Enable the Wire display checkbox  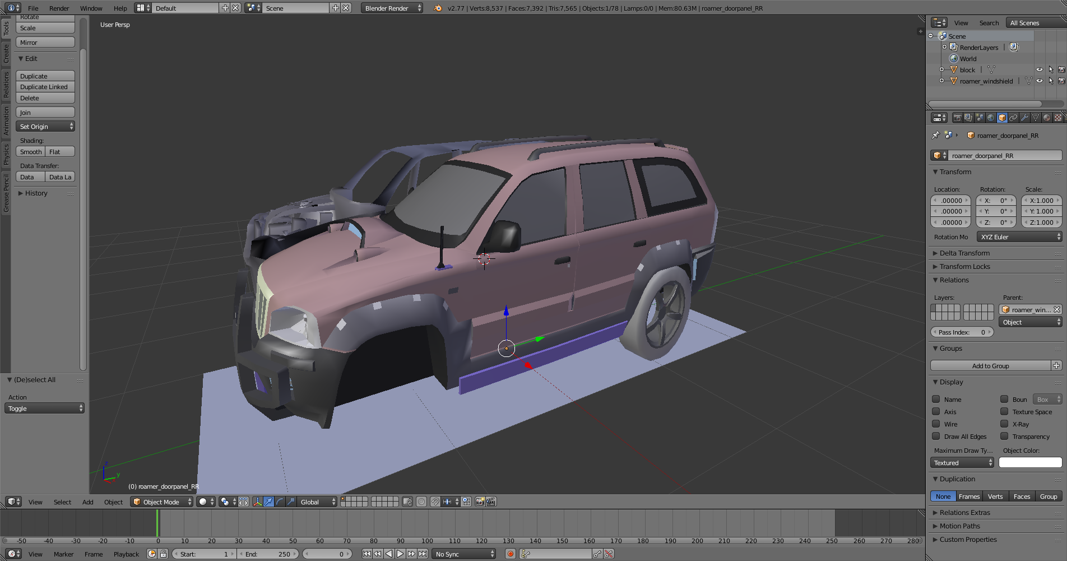936,424
